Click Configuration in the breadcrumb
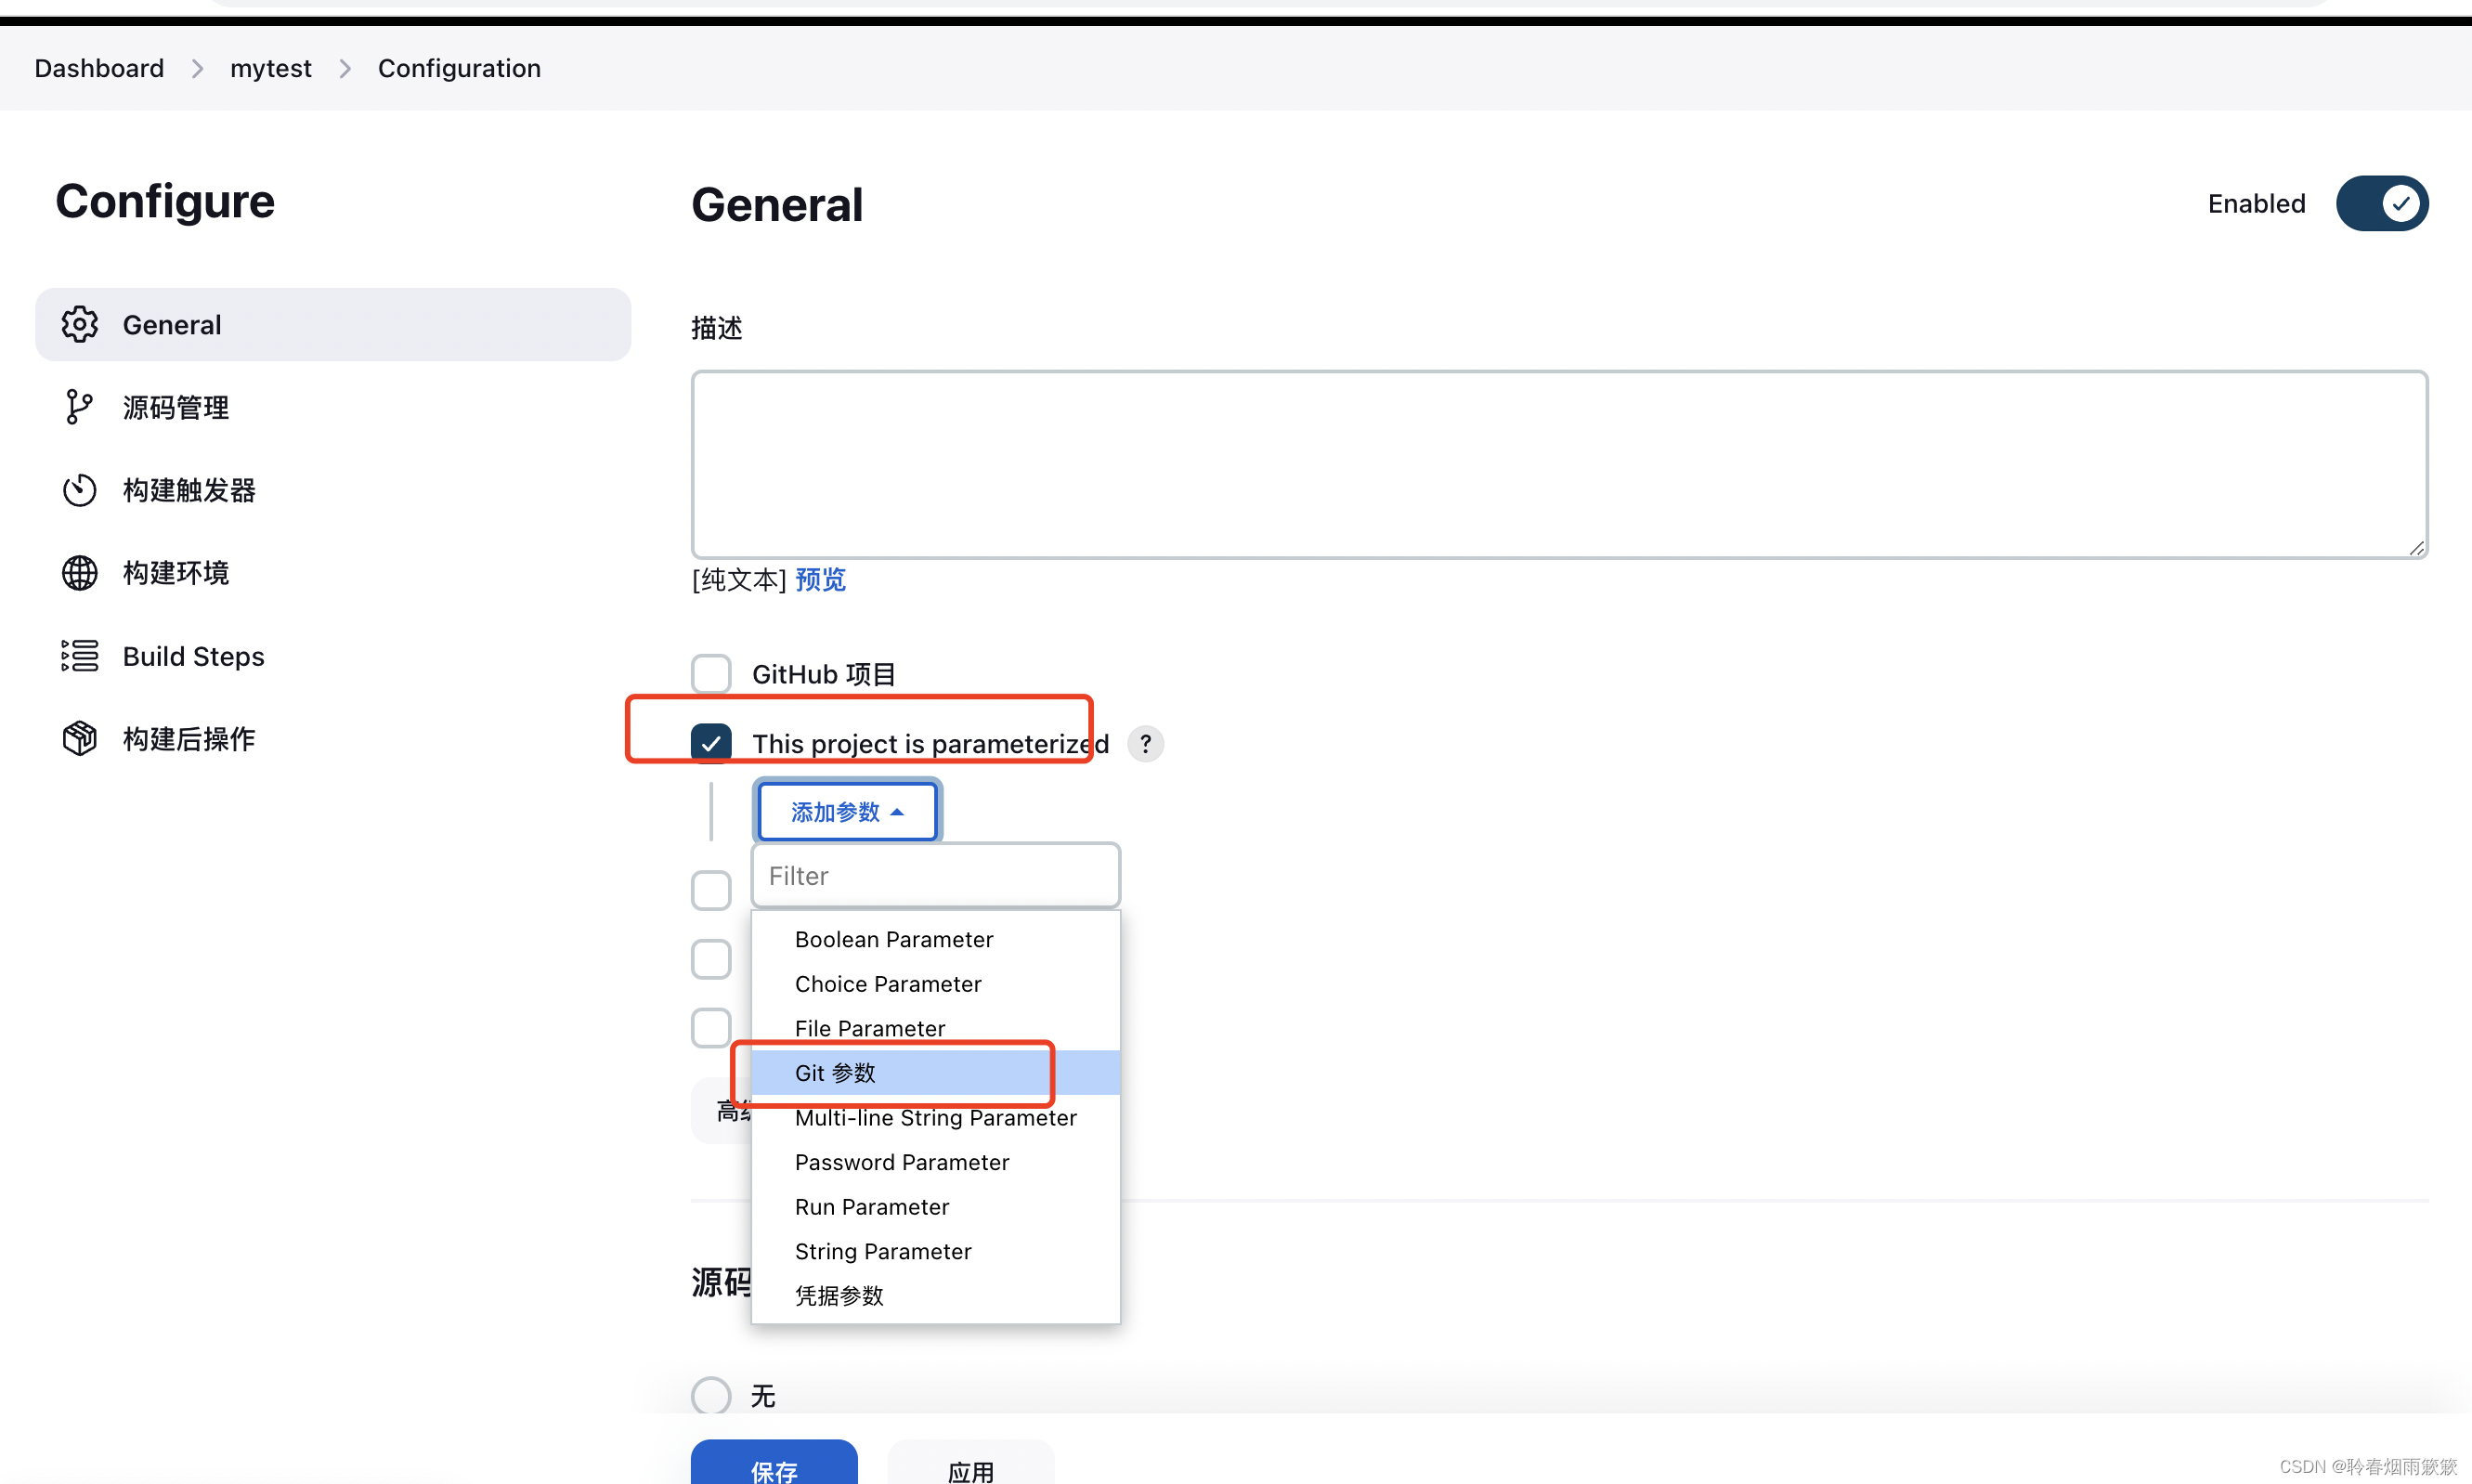 pyautogui.click(x=459, y=68)
